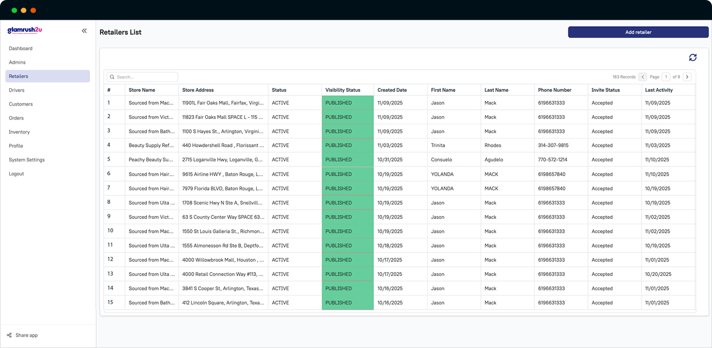Click the glamrush2u logo

(x=25, y=31)
